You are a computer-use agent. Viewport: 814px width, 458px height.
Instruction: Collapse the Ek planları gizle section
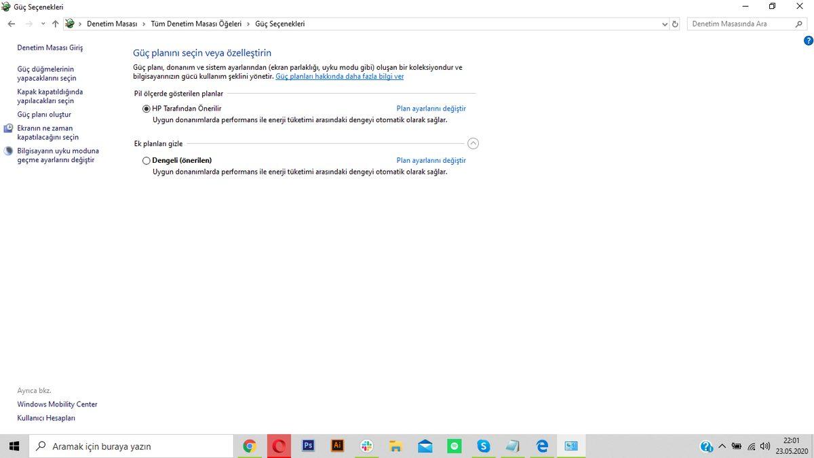point(473,143)
